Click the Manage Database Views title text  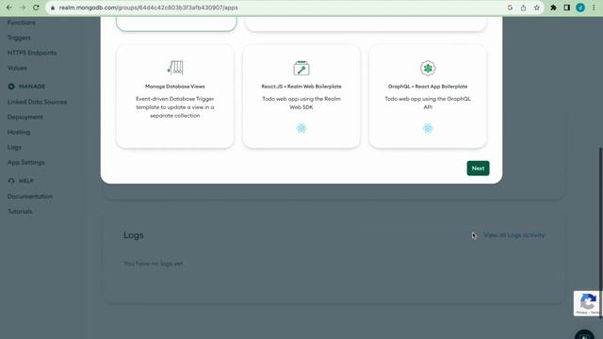175,87
